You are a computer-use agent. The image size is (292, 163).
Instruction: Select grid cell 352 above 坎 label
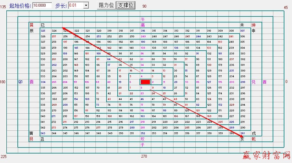coord(143,133)
